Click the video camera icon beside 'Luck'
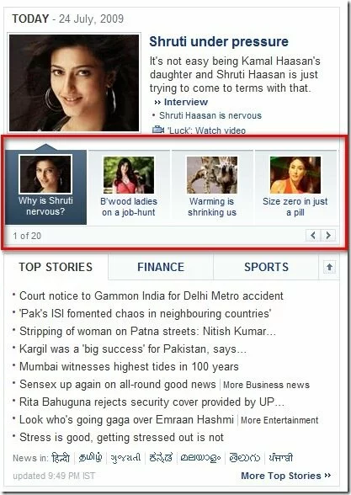Image resolution: width=351 pixels, height=495 pixels. point(158,130)
